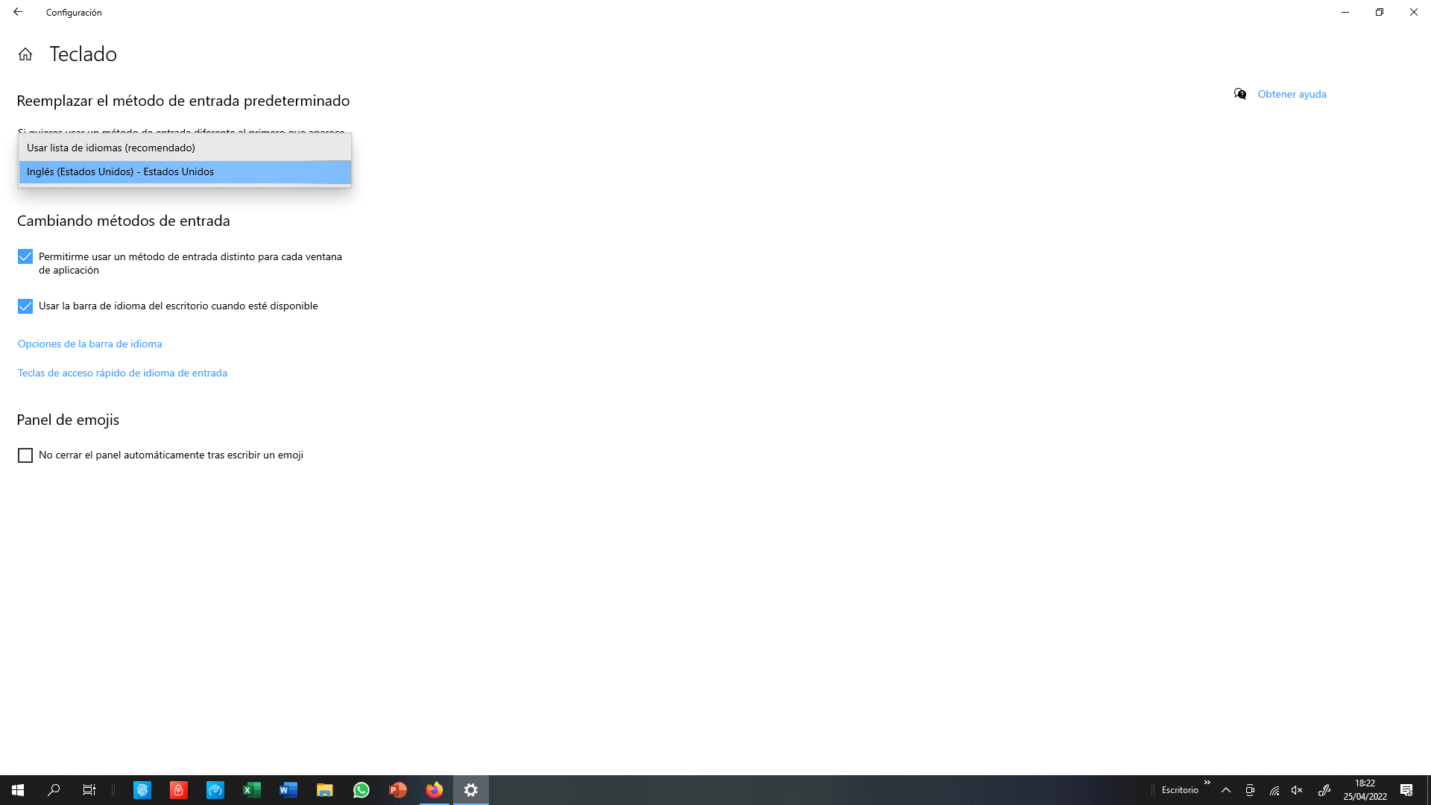Screen dimensions: 1431x805
Task: Go back using the arrow in Configuración
Action: 18,12
